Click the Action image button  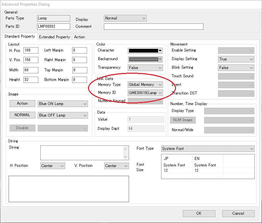(x=22, y=104)
